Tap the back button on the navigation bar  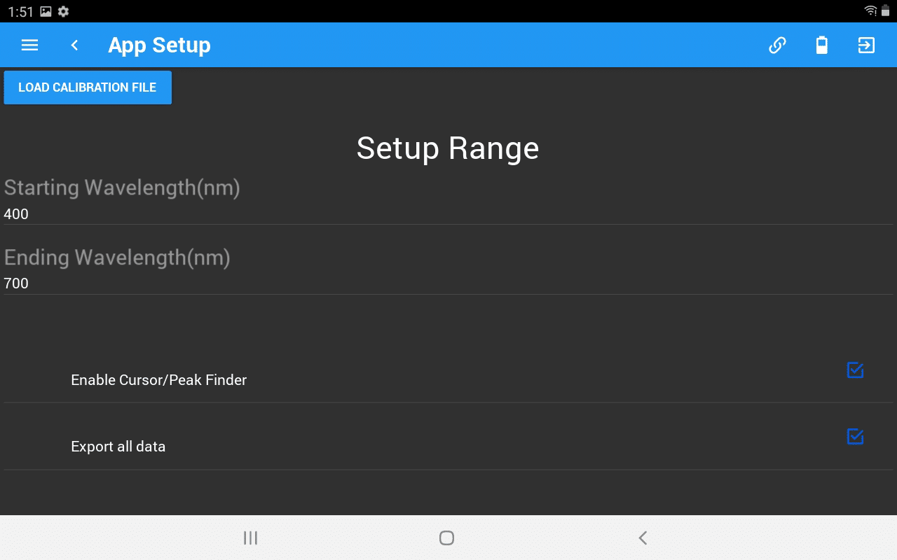[x=642, y=538]
